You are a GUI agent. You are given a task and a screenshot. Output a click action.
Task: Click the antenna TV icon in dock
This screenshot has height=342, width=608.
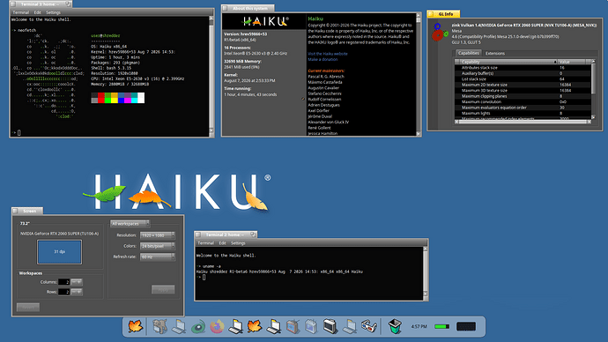(x=293, y=326)
